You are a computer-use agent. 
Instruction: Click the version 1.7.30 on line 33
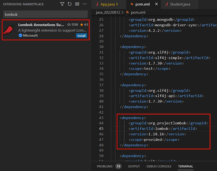pyautogui.click(x=155, y=63)
